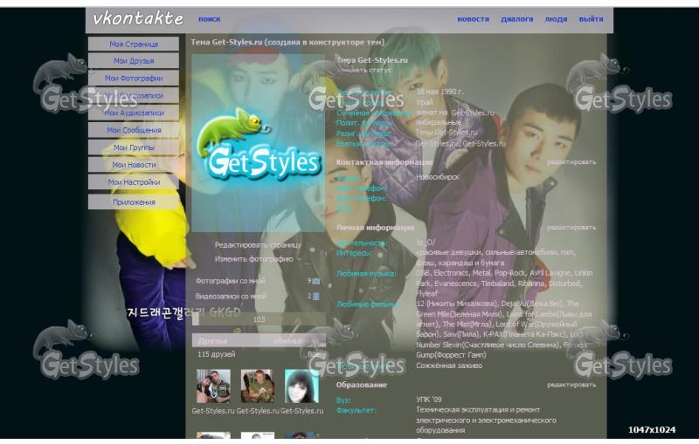The image size is (699, 444).
Task: Click Вуз label
Action: pos(343,400)
